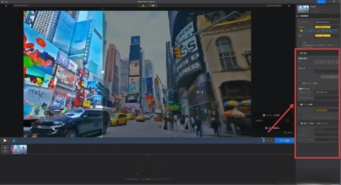The image size is (341, 185).
Task: Open the Intel UHD Graphics hardware dropdown
Action: click(327, 22)
